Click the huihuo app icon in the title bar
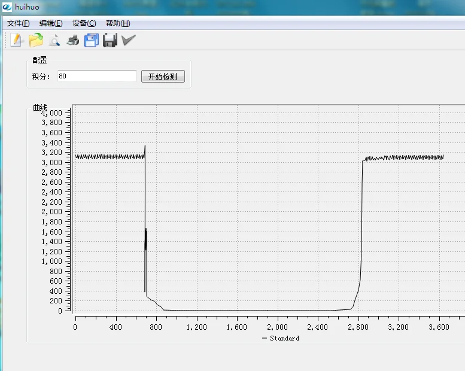 coord(7,7)
